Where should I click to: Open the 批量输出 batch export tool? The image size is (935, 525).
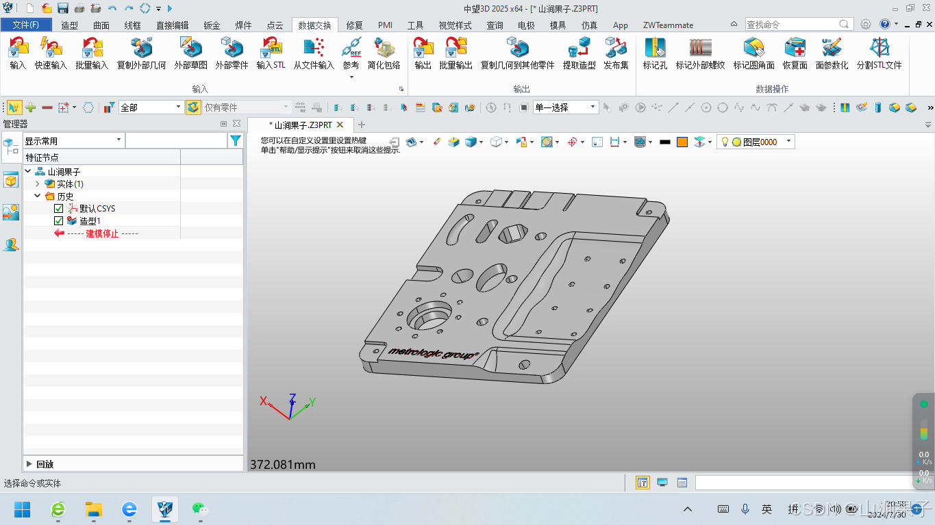pos(456,53)
